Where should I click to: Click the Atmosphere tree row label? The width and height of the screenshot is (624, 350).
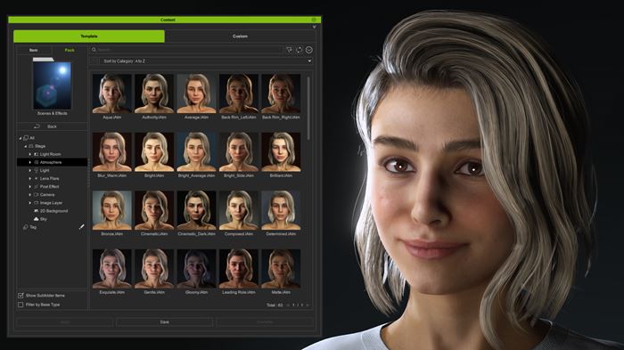pos(51,162)
